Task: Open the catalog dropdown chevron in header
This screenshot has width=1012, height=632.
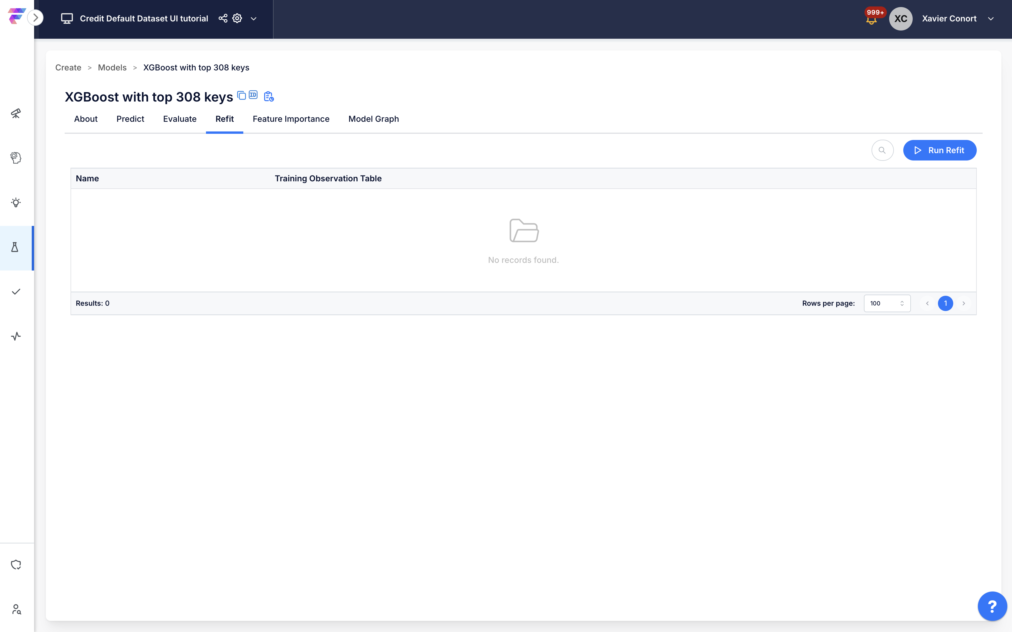Action: [253, 19]
